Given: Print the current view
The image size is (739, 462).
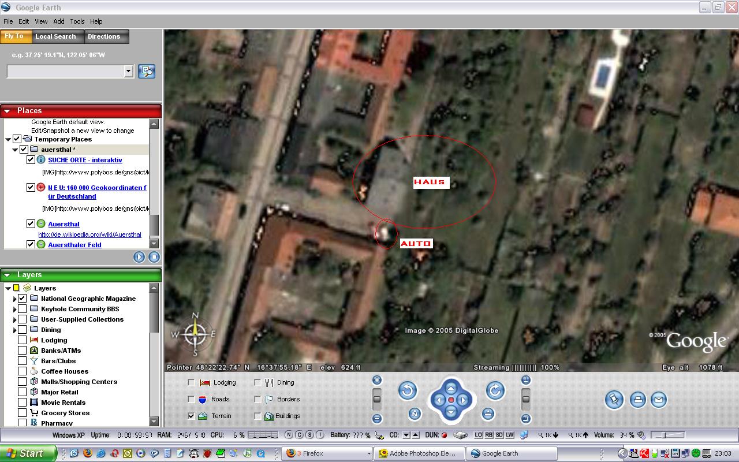Looking at the screenshot, I should [x=638, y=399].
